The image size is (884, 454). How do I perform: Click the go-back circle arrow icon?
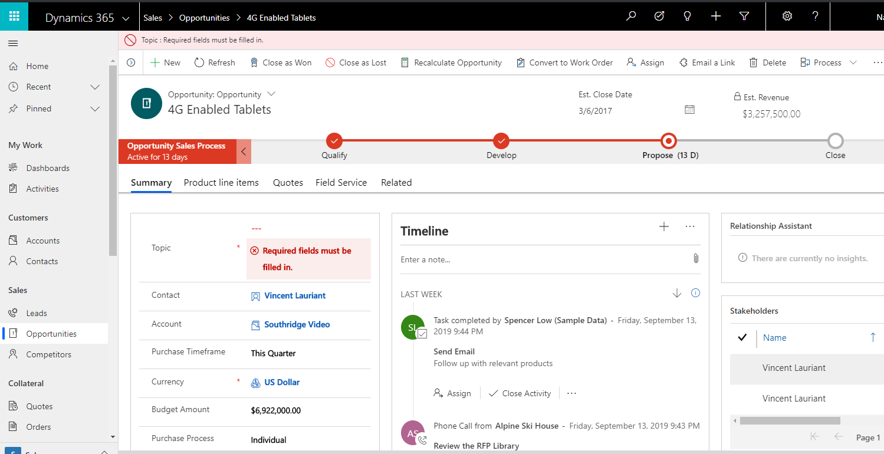tap(131, 62)
